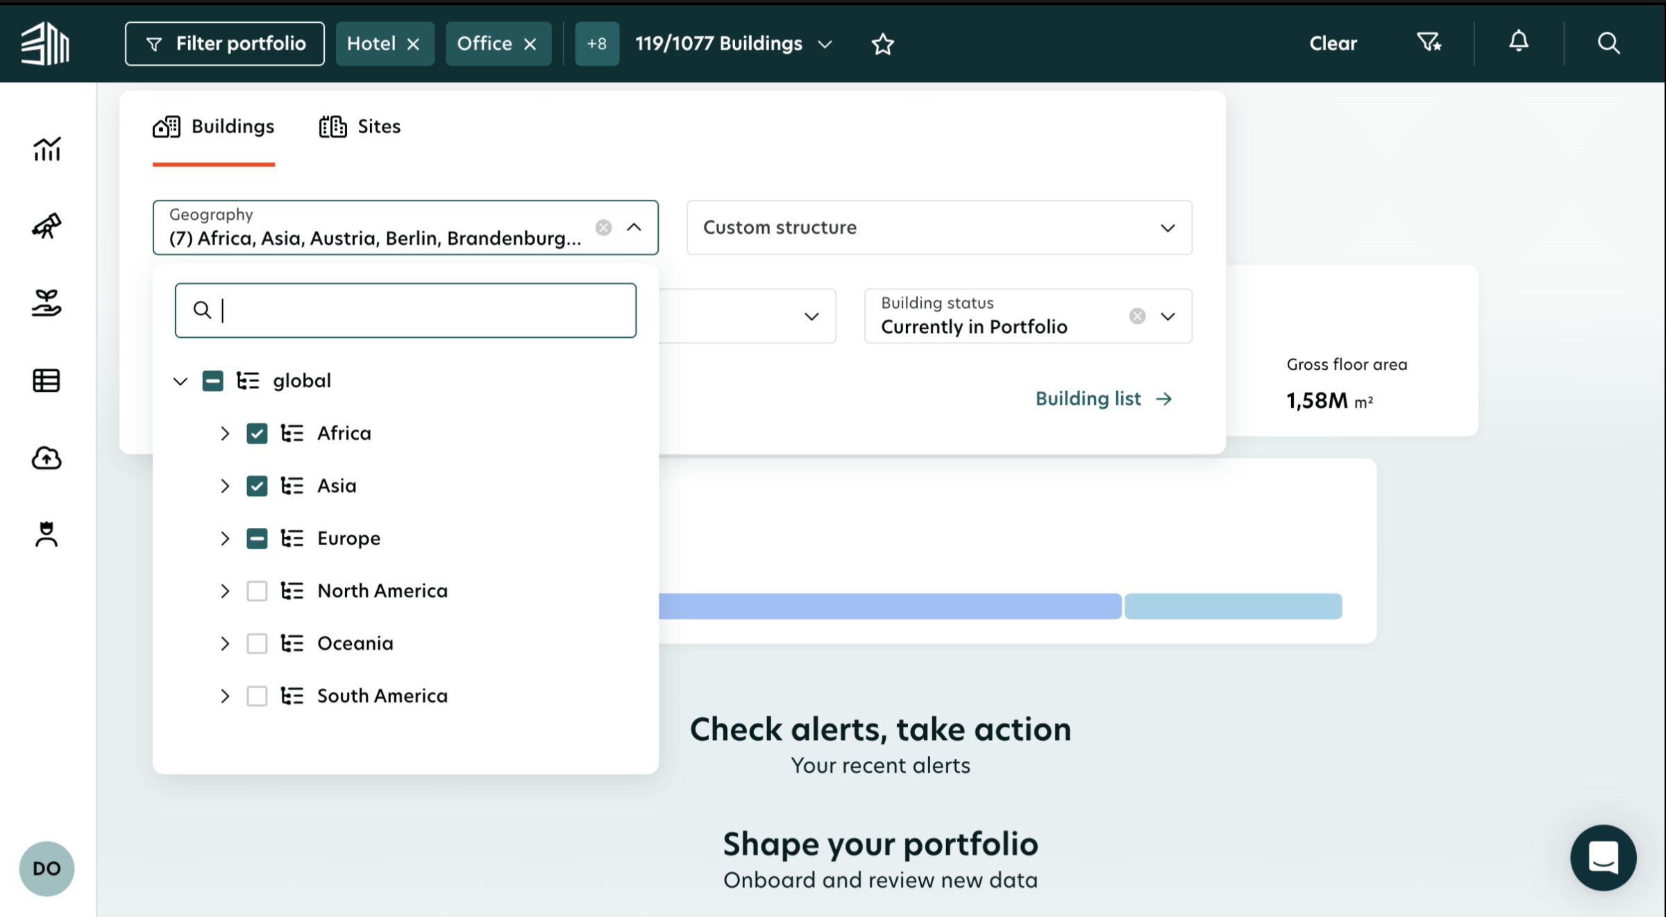The width and height of the screenshot is (1666, 917).
Task: Collapse the Geography dropdown chevron
Action: (x=634, y=228)
